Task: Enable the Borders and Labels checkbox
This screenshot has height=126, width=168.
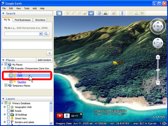Action: coord(9,122)
